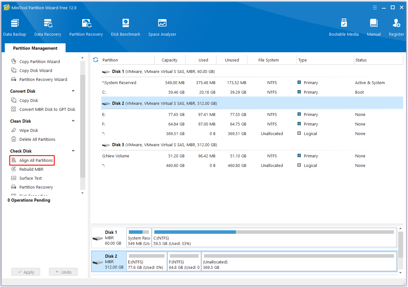Image resolution: width=408 pixels, height=287 pixels.
Task: Select the 460.80 GB unallocated row
Action: coord(252,166)
